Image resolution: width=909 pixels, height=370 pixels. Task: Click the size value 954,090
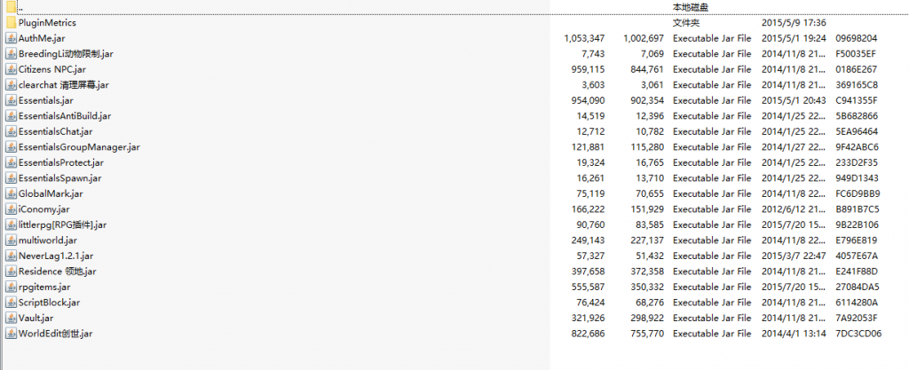587,100
